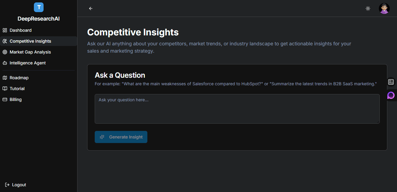The width and height of the screenshot is (397, 192).
Task: Click the logout arrow icon at bottom
Action: [x=6, y=185]
